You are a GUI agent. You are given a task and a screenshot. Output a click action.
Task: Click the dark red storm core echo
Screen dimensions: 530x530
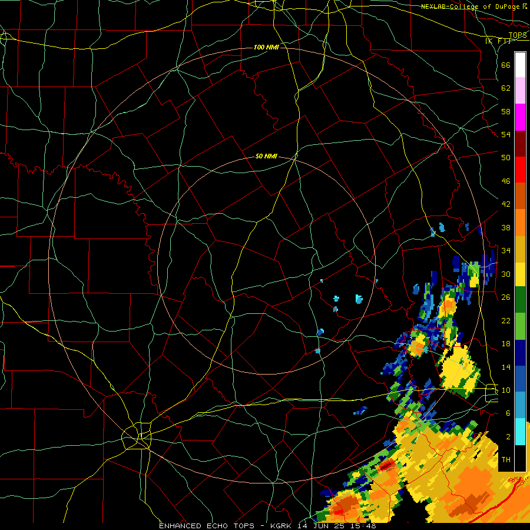[x=386, y=465]
